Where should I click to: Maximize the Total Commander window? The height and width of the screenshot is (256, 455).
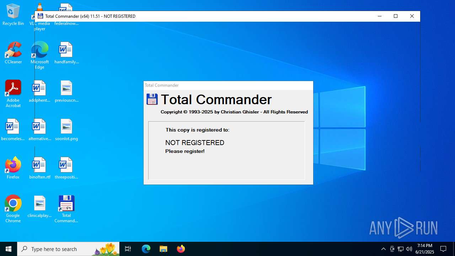pyautogui.click(x=396, y=16)
